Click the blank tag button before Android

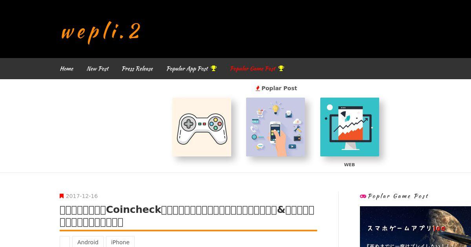(x=65, y=242)
